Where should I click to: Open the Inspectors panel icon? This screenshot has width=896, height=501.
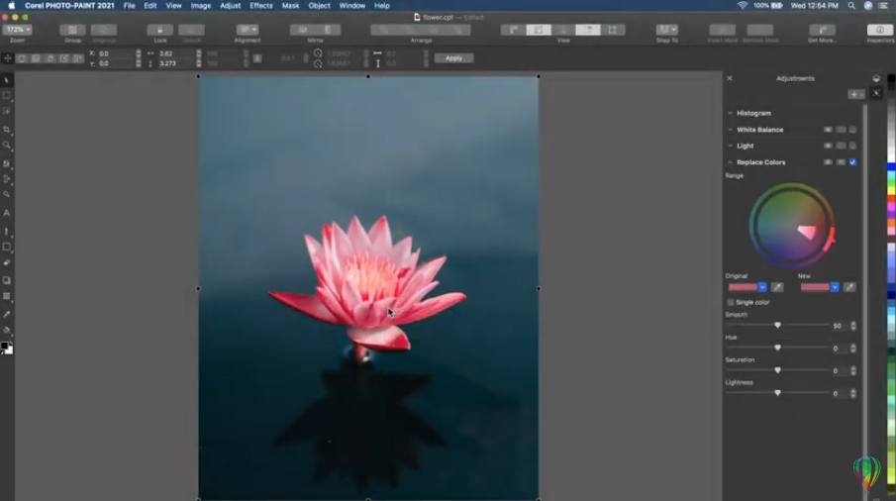coord(879,30)
